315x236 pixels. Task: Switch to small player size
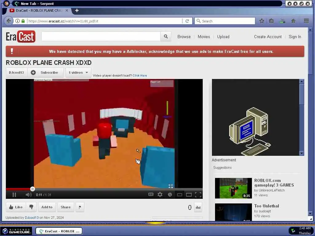(180, 195)
